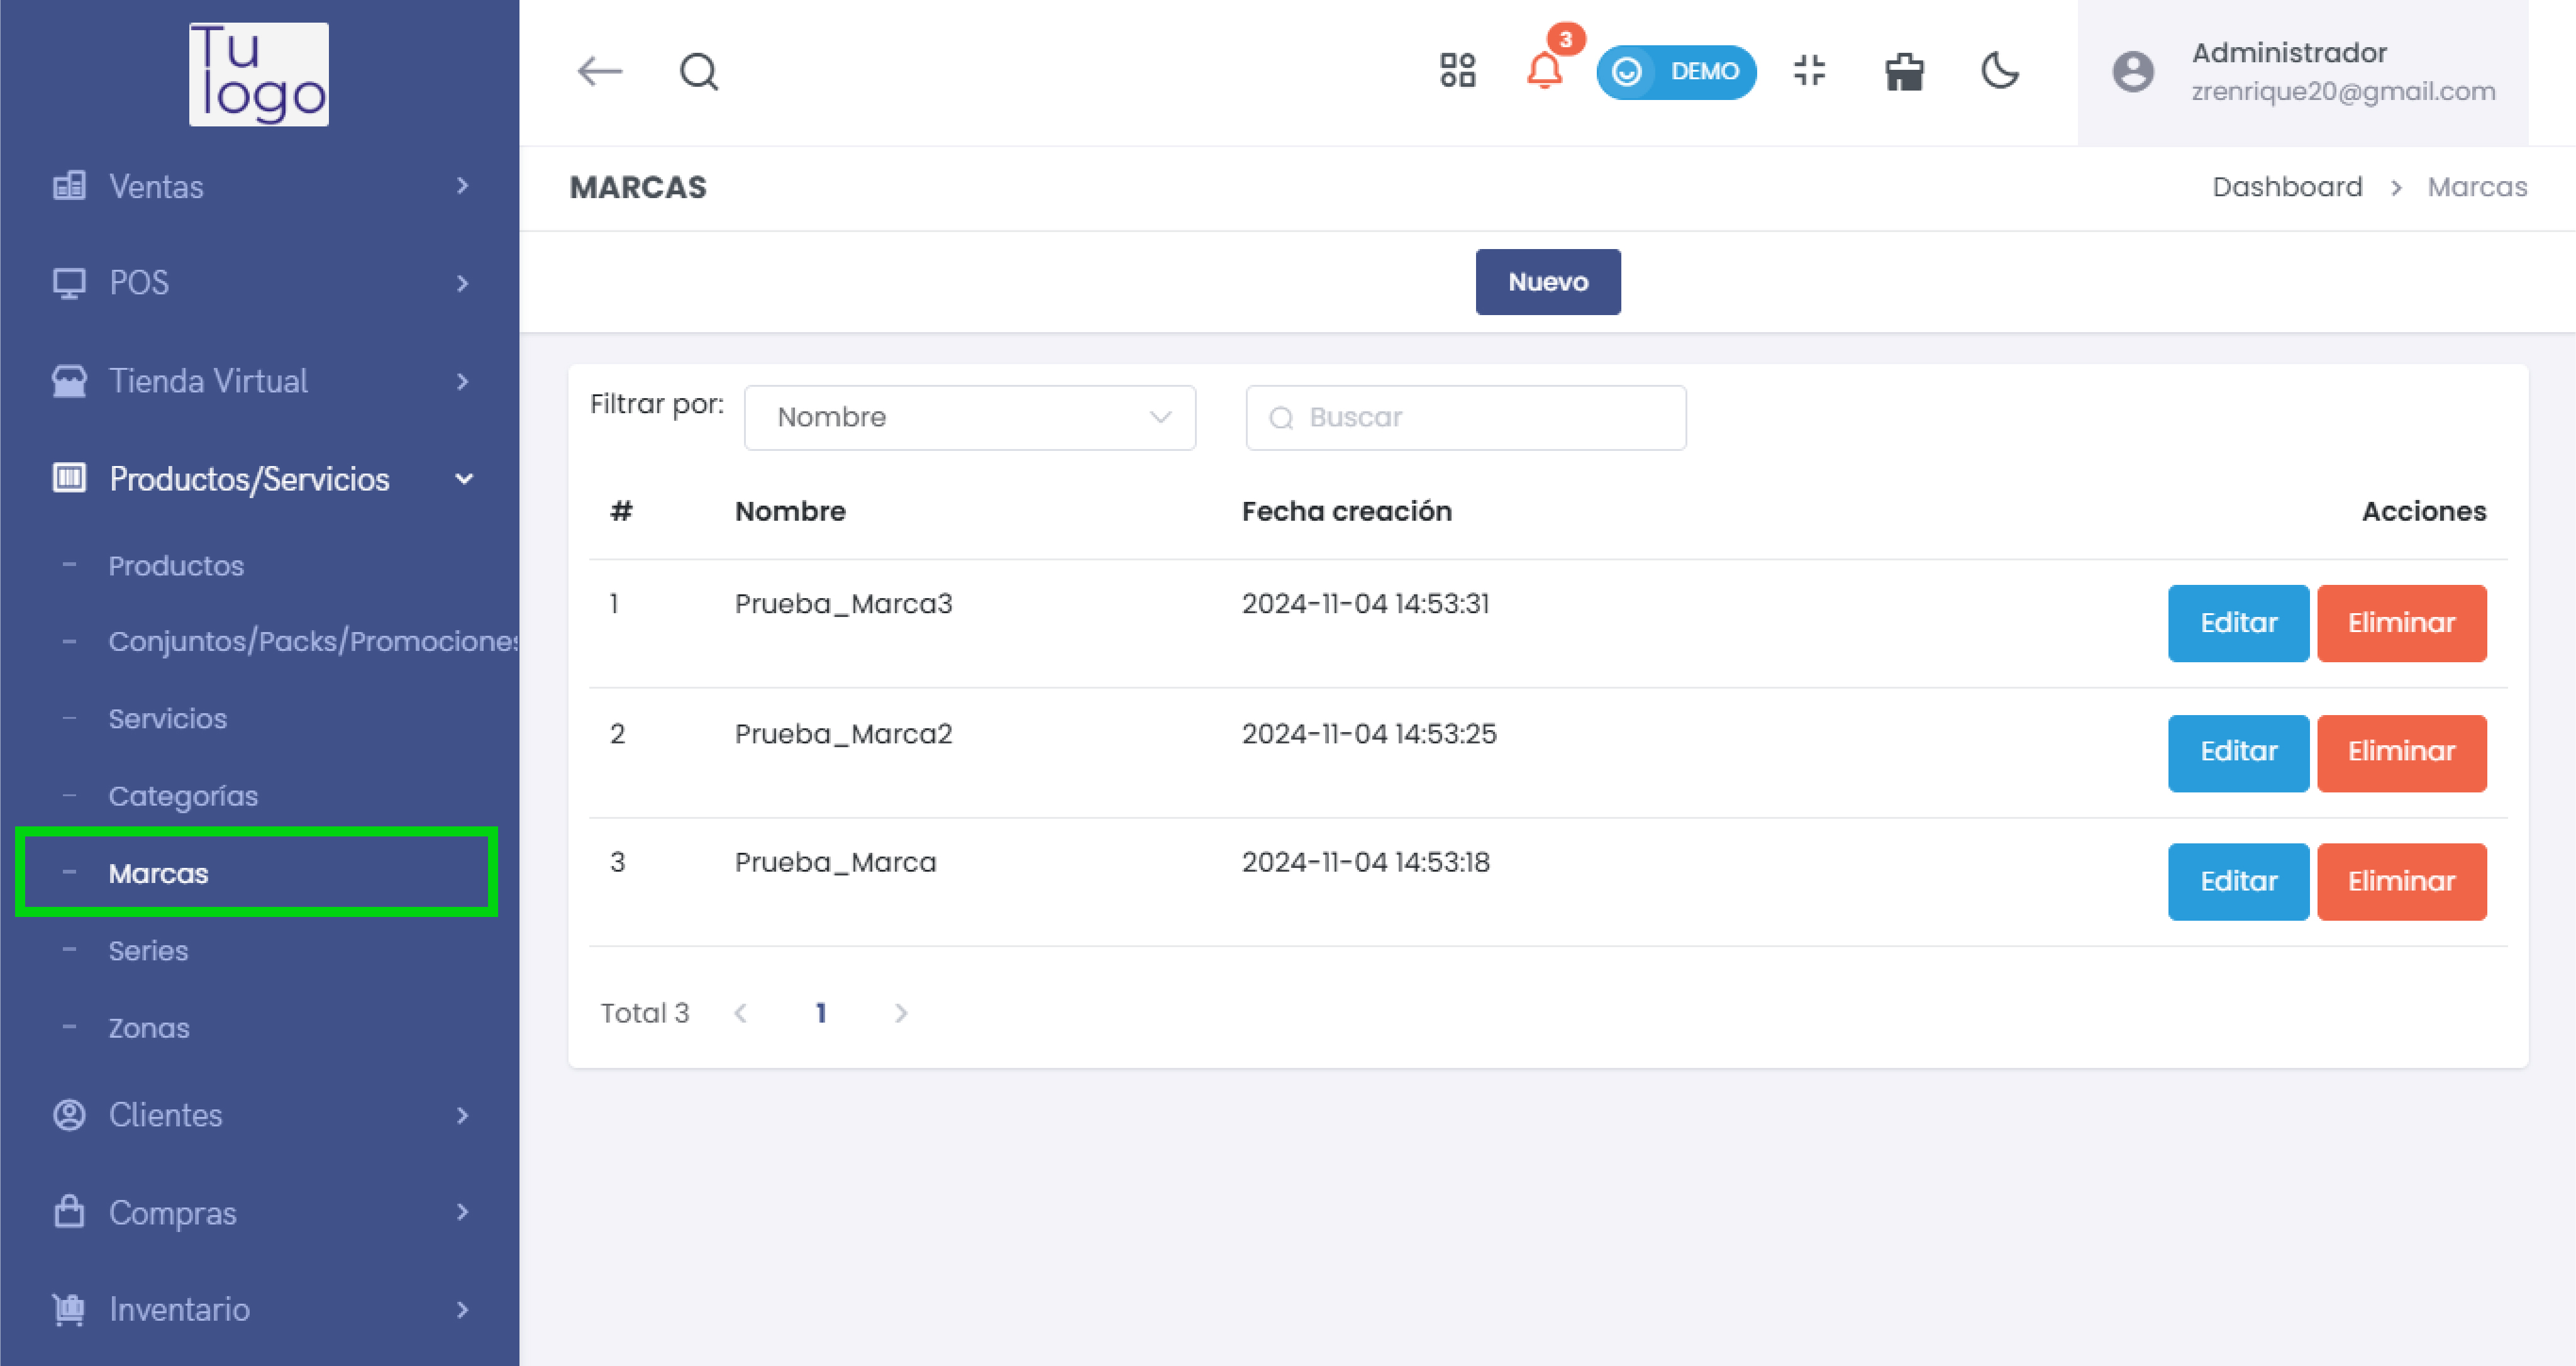The height and width of the screenshot is (1366, 2576).
Task: Open Categorías submenu item
Action: [183, 796]
